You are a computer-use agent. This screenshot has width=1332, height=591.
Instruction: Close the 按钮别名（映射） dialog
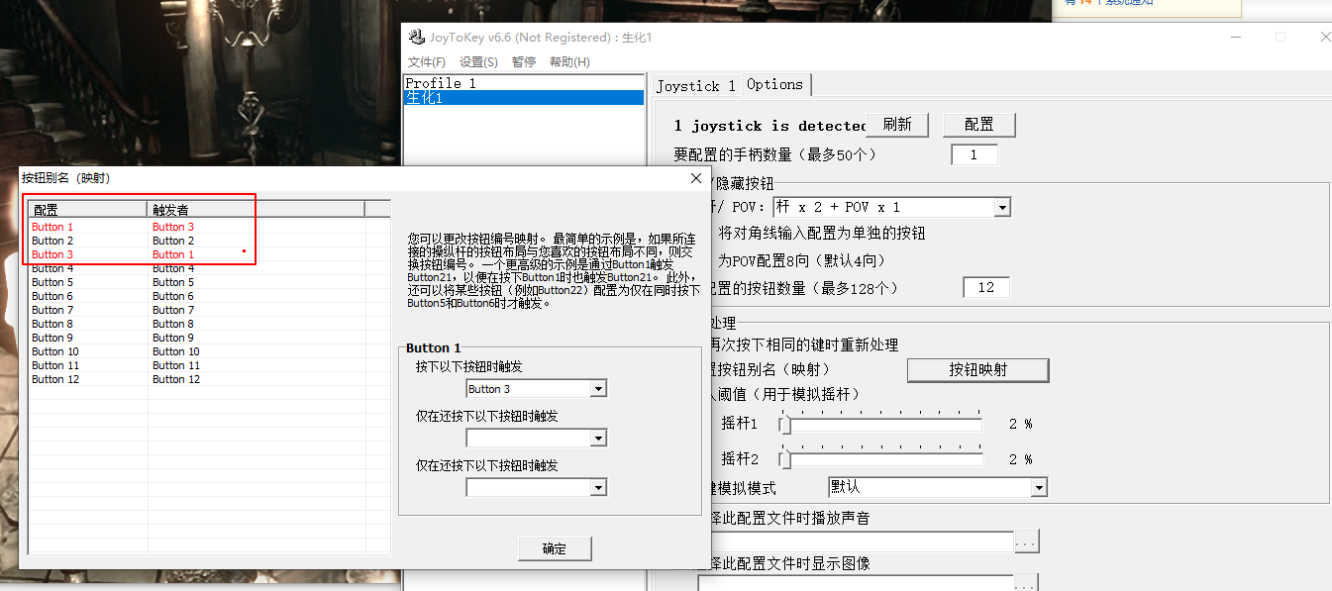[696, 178]
